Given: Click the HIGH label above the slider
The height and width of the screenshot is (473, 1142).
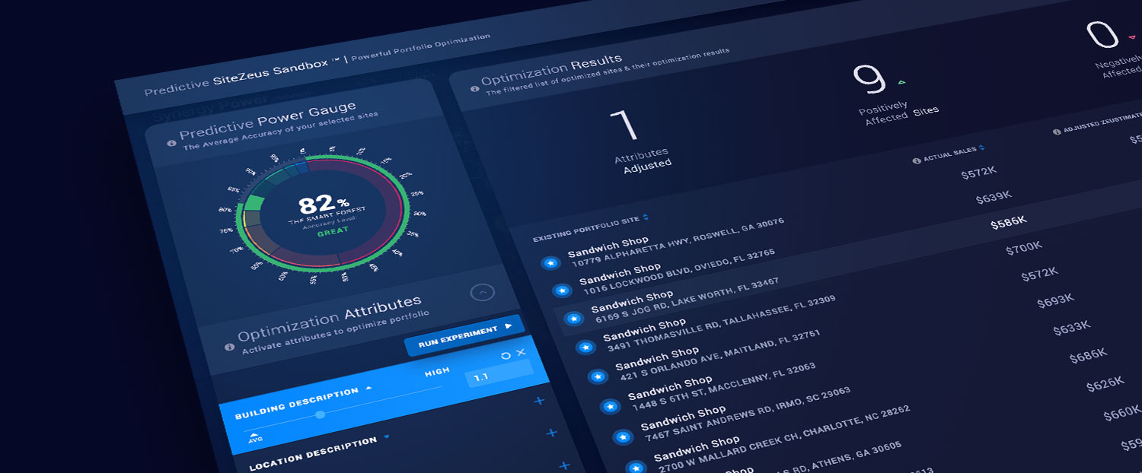Looking at the screenshot, I should tap(437, 372).
